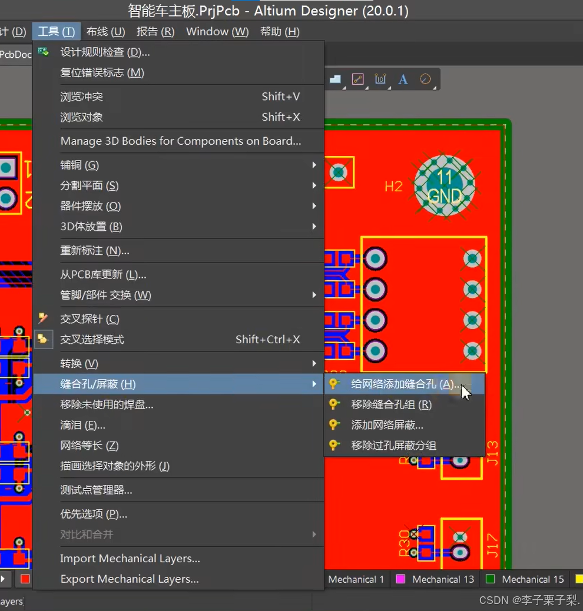Click the place fill toolbar icon

pyautogui.click(x=335, y=79)
